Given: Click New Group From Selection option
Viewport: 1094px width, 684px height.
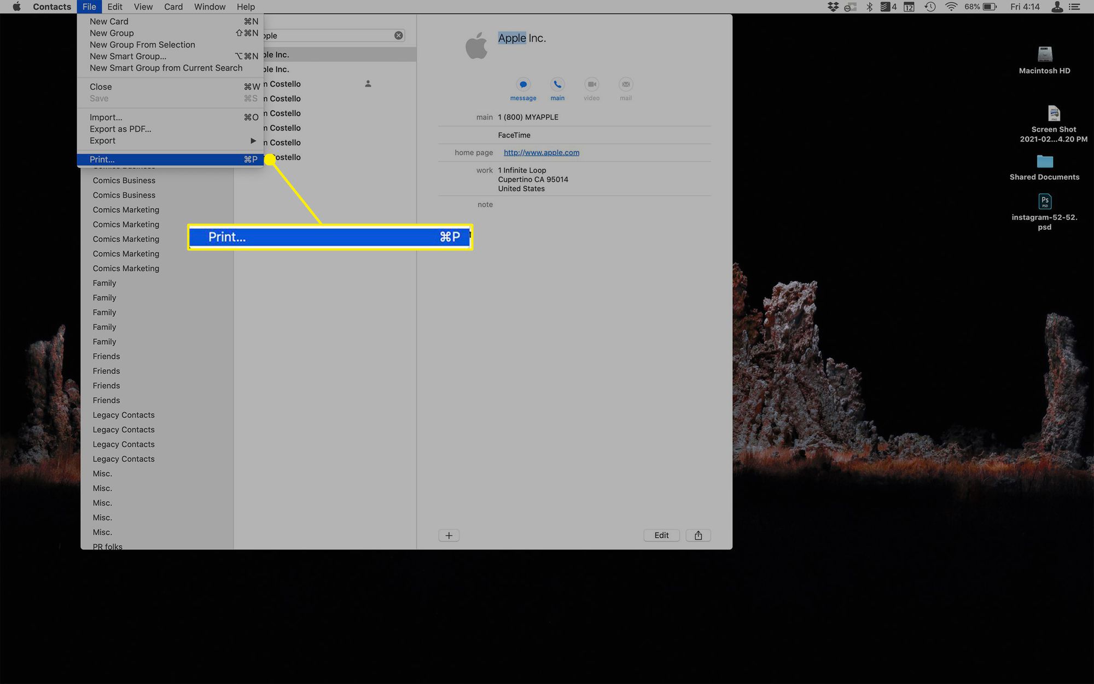Looking at the screenshot, I should coord(143,44).
